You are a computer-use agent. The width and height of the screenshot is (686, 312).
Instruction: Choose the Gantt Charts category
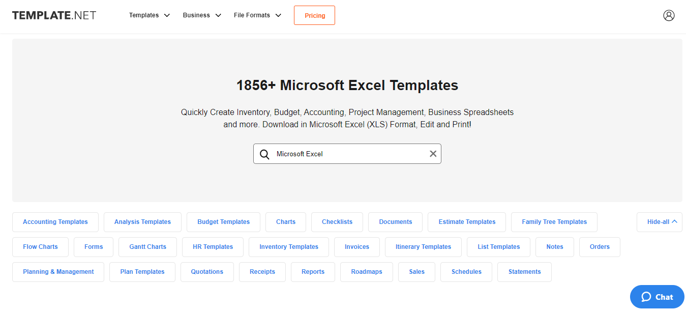[147, 247]
